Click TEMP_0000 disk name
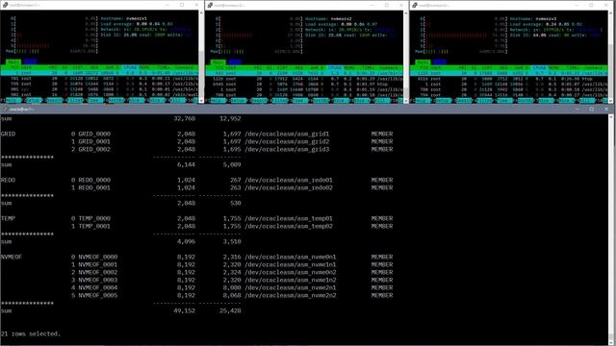This screenshot has height=346, width=616. pyautogui.click(x=94, y=218)
